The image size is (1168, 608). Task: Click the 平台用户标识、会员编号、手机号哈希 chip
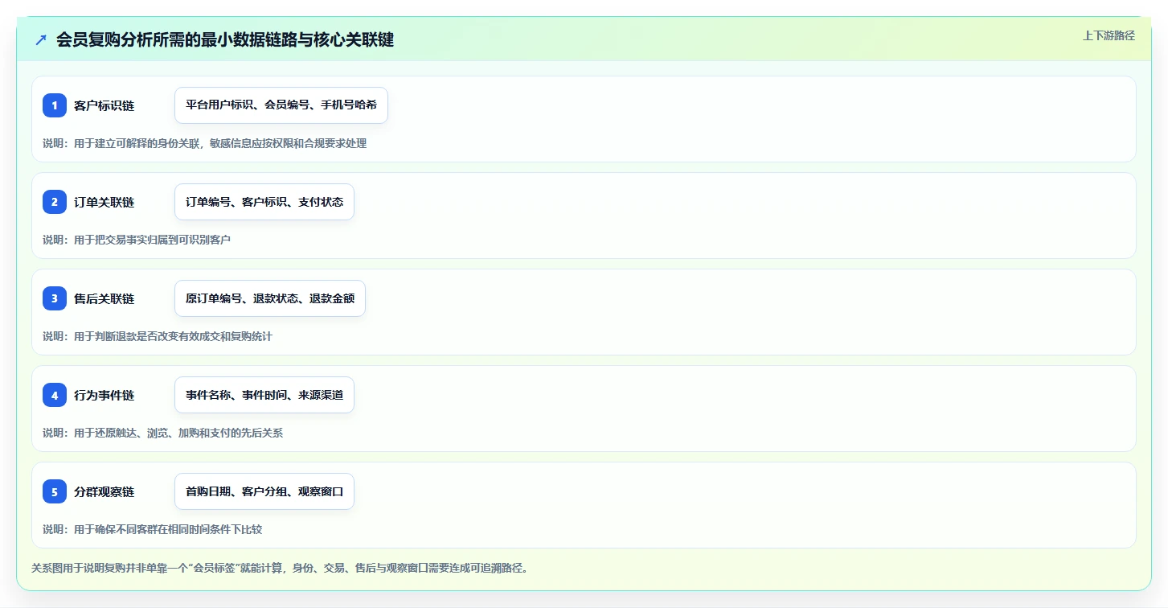coord(281,105)
